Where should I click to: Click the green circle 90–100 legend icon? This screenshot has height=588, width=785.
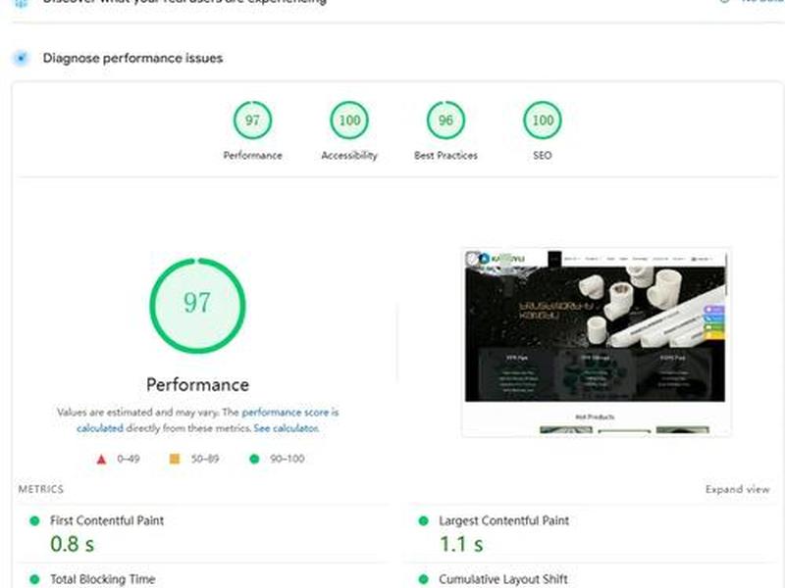click(254, 459)
